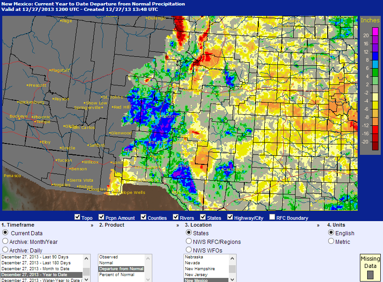Click the states list scrollbar down arrow
Screen dimensions: 383x282
pos(231,278)
